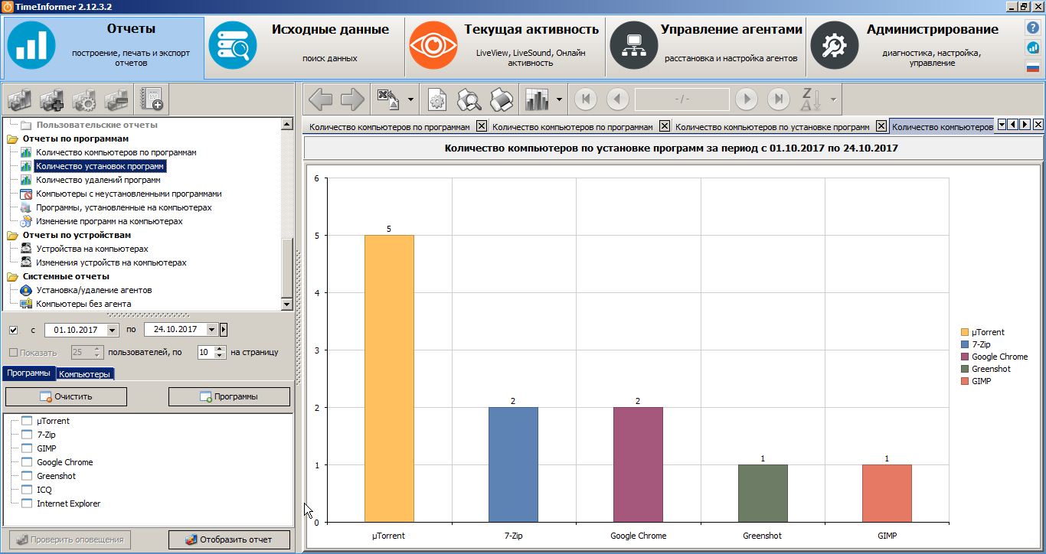This screenshot has height=554, width=1046.
Task: Jump to the last report page
Action: coord(778,99)
